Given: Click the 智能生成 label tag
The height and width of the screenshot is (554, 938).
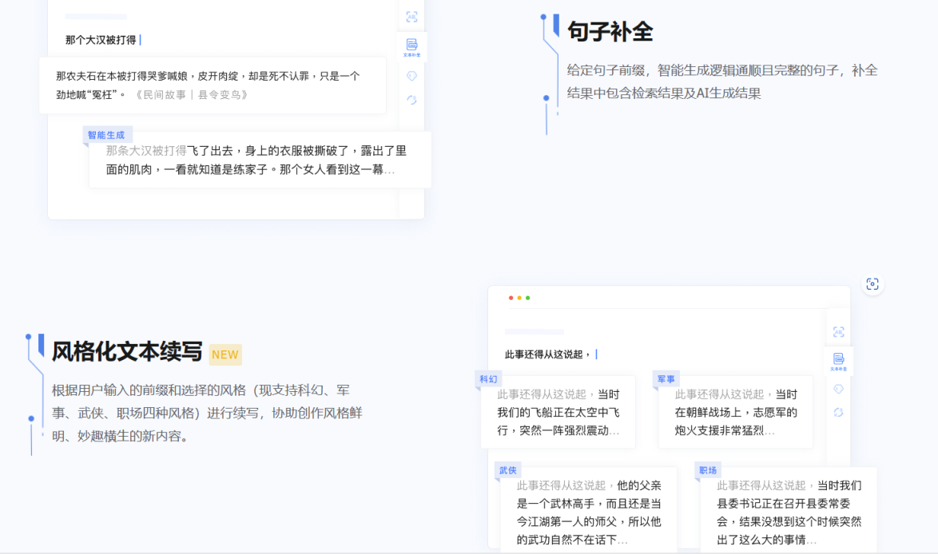Looking at the screenshot, I should click(106, 135).
